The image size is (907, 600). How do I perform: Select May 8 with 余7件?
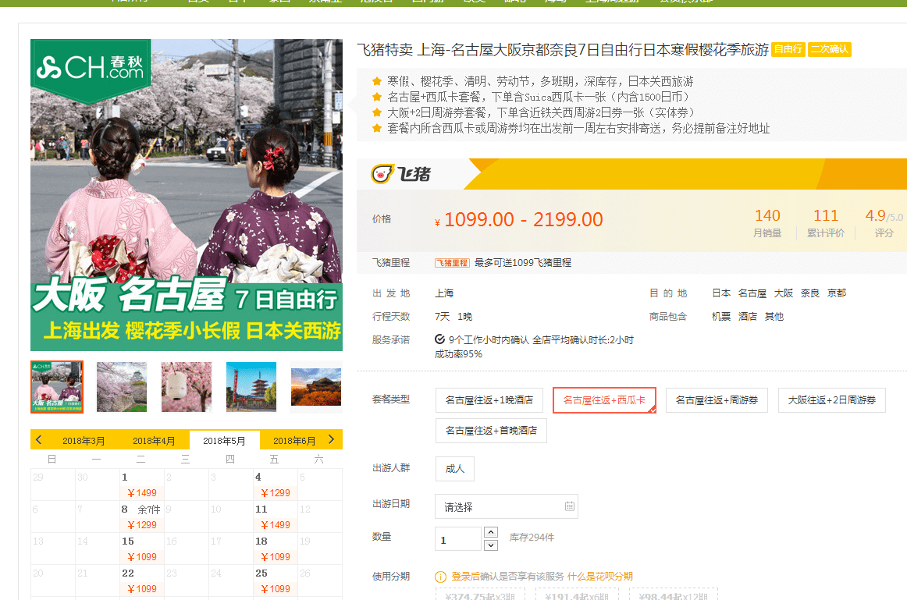point(142,517)
